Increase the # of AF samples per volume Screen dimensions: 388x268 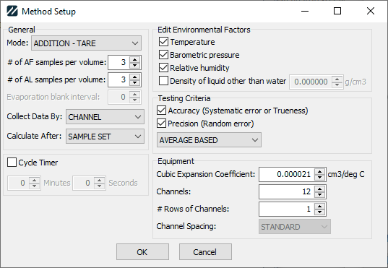tap(134, 59)
